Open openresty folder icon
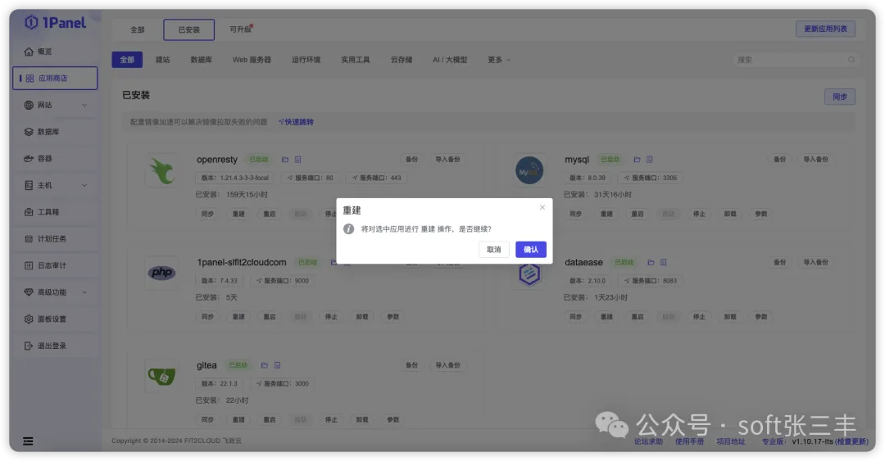 pyautogui.click(x=285, y=160)
